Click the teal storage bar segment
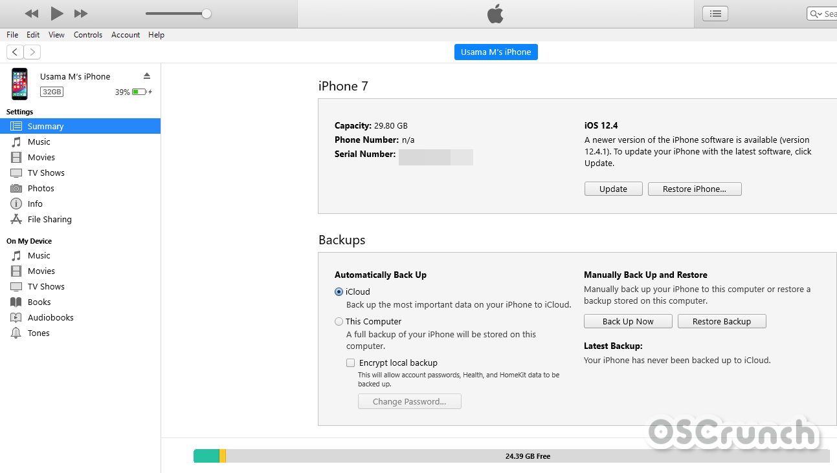Viewport: 837px width, 473px height. 206,456
